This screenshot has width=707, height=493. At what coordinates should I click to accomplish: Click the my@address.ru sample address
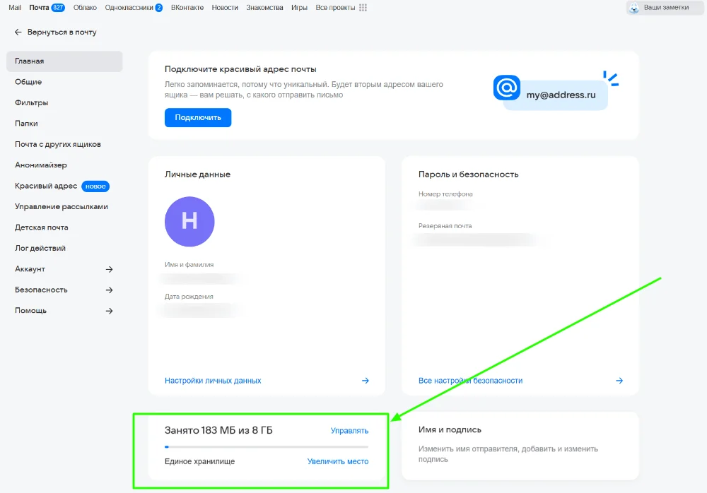(x=561, y=95)
